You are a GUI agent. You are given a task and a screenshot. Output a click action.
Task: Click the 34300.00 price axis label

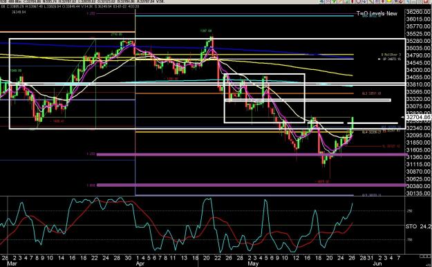418,70
